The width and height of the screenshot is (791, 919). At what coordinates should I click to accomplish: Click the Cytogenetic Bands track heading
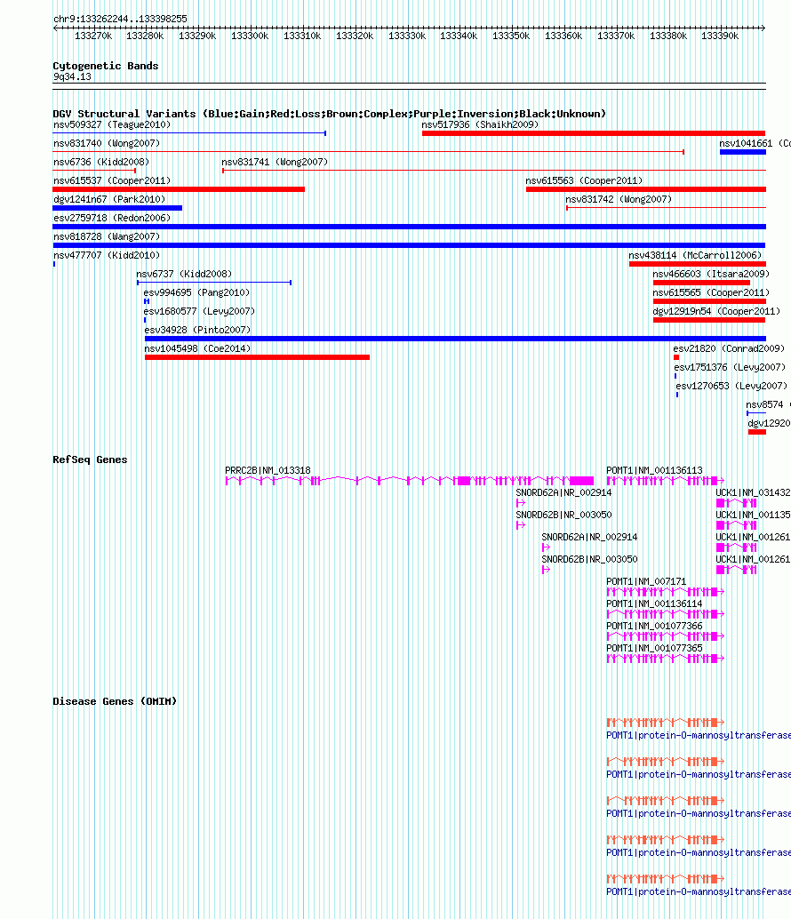(106, 67)
